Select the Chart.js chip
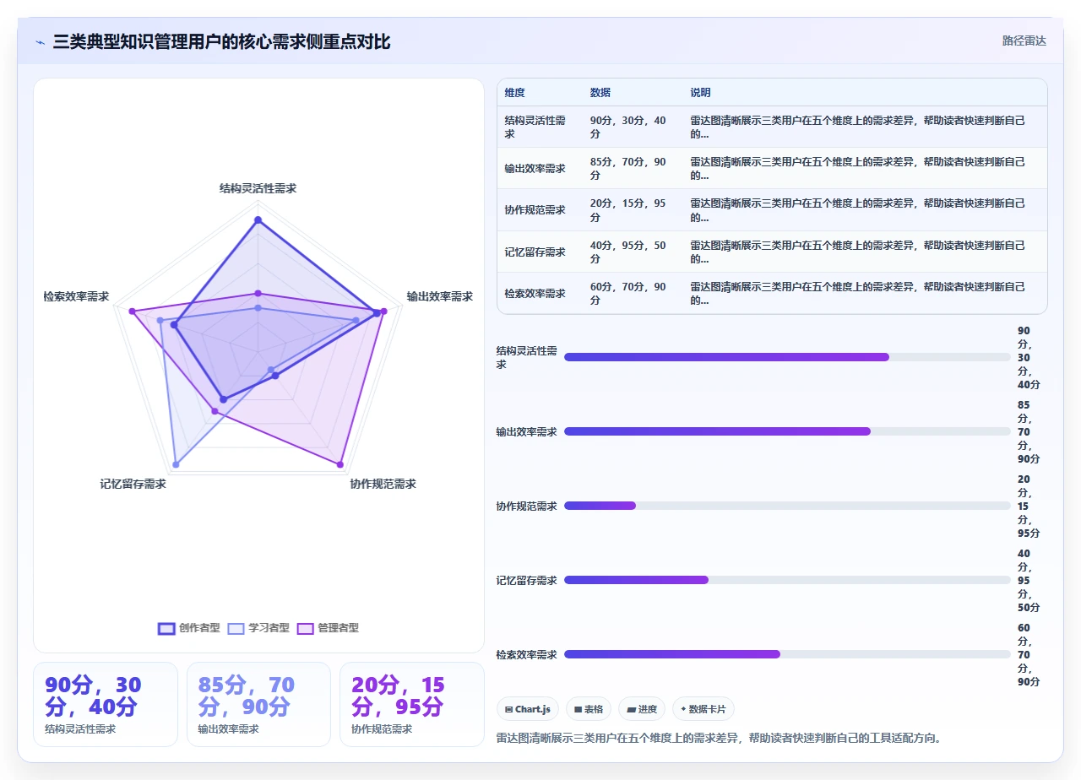 [x=528, y=709]
